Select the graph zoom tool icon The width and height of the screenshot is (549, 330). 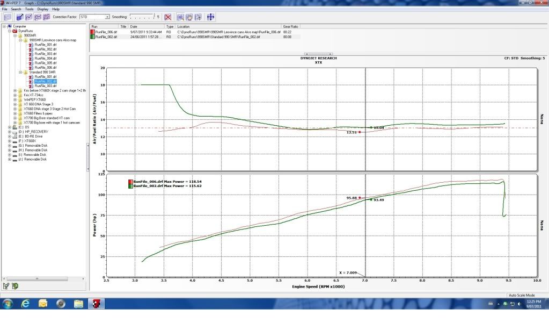(x=180, y=17)
